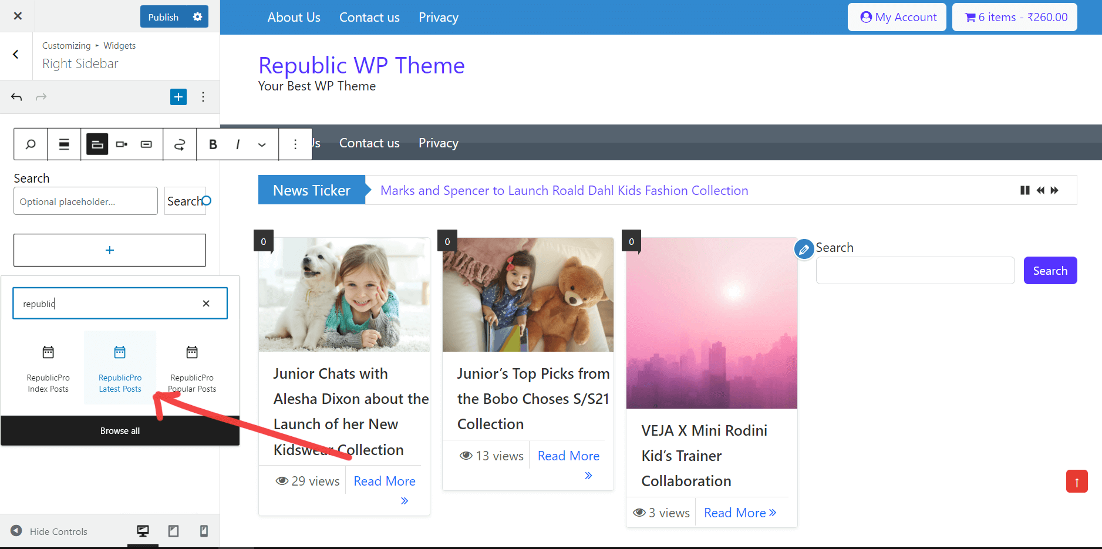The image size is (1102, 549).
Task: Close the Customizer panel
Action: 18,16
